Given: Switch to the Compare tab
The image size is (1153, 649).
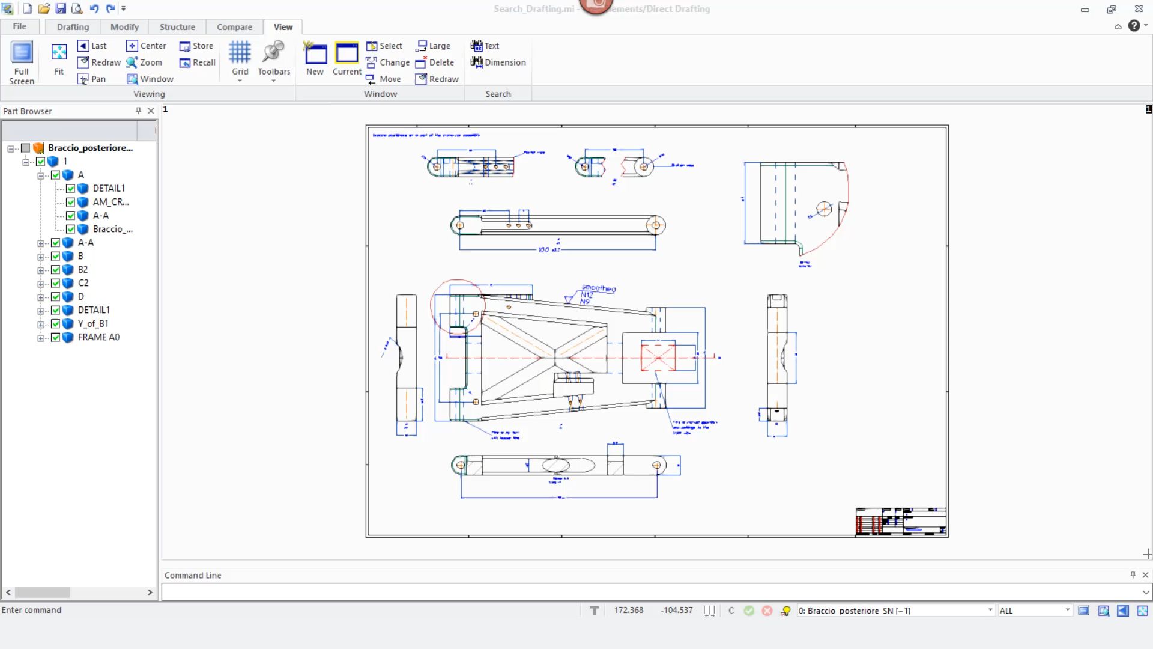Looking at the screenshot, I should pyautogui.click(x=234, y=27).
